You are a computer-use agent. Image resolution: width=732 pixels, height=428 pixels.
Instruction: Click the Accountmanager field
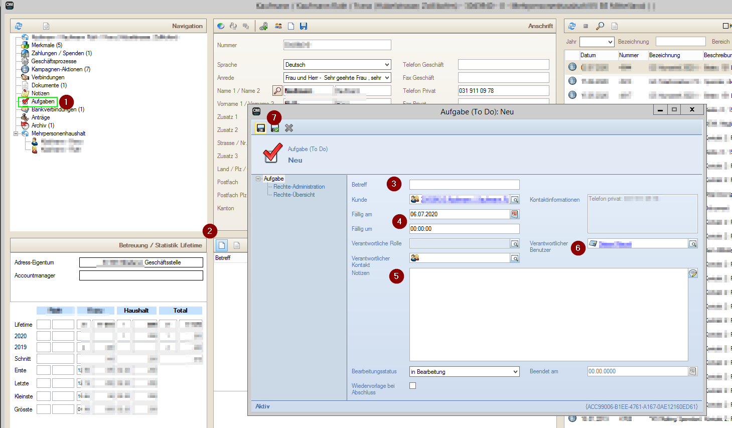click(x=141, y=275)
